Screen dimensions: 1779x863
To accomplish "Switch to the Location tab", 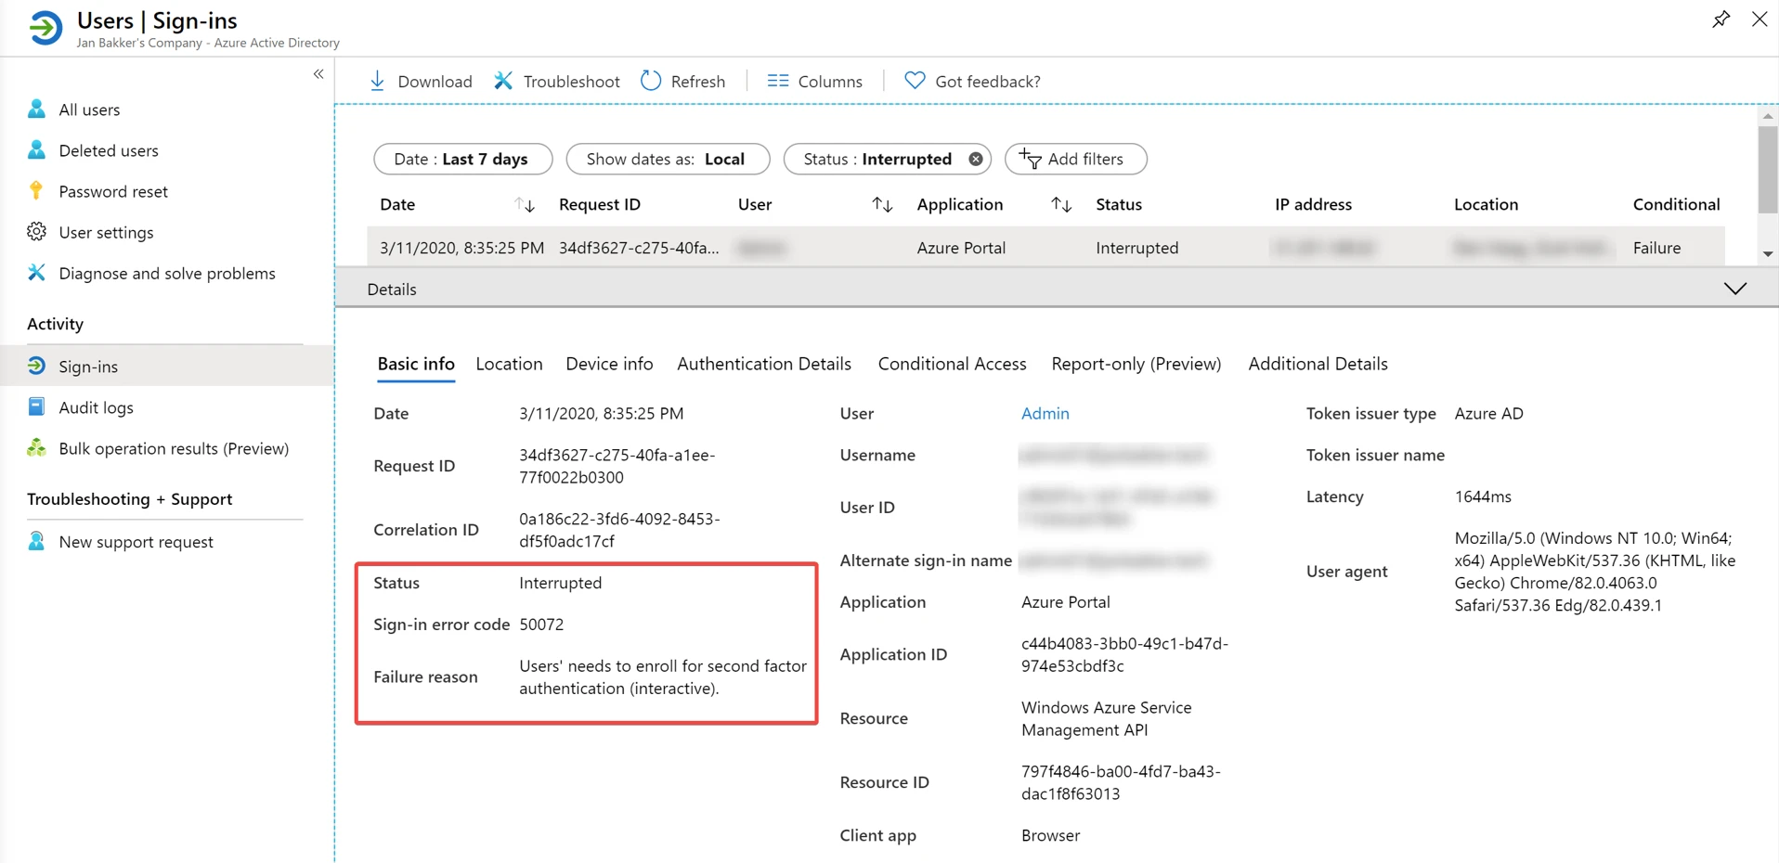I will 509,364.
